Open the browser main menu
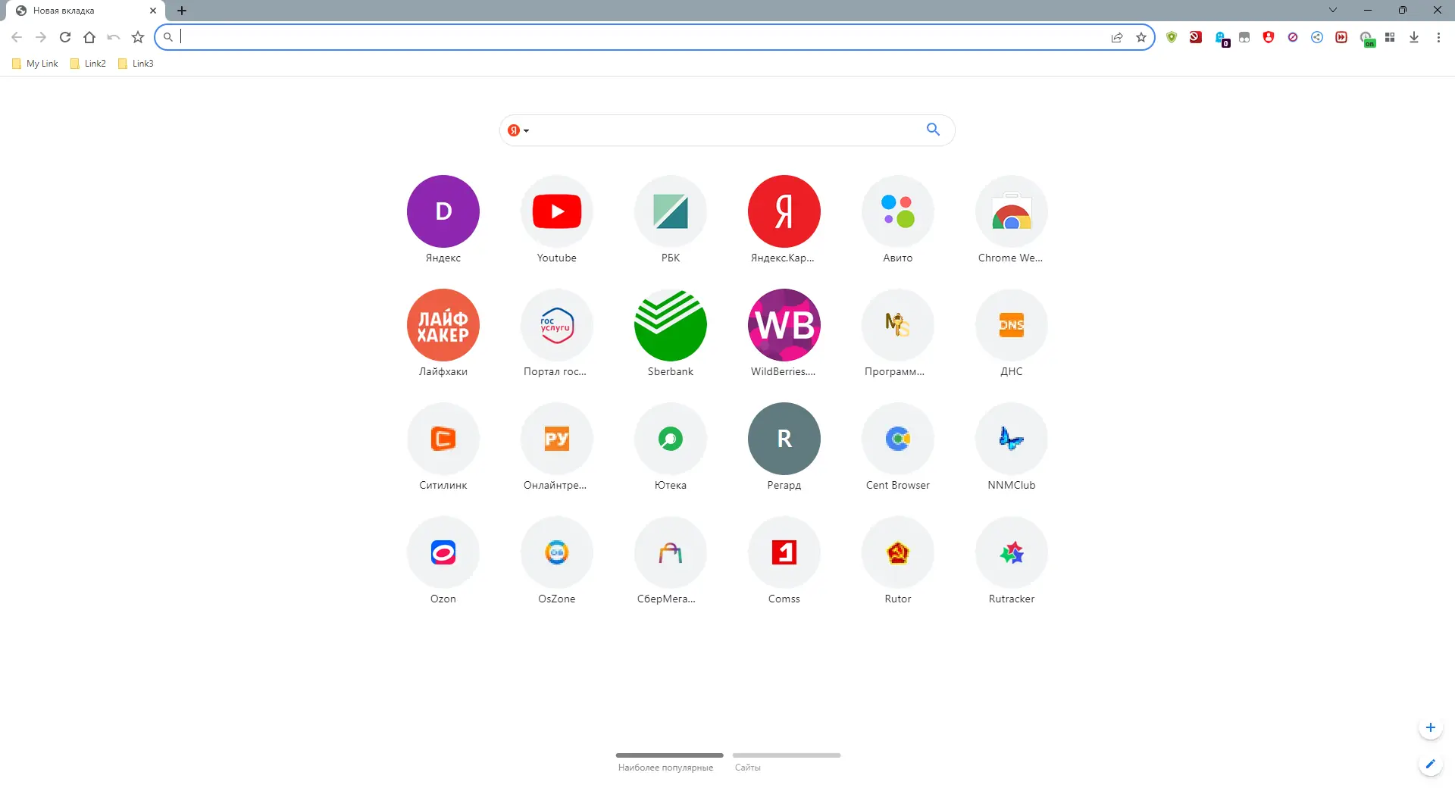 coord(1438,37)
